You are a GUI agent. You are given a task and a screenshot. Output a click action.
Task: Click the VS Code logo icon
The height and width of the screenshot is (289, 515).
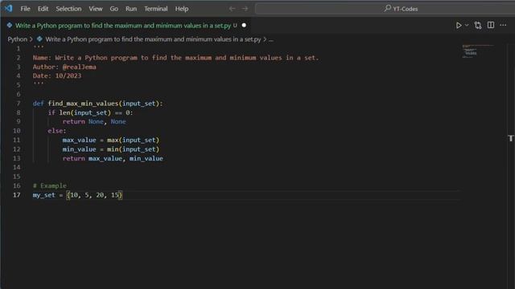[x=8, y=8]
